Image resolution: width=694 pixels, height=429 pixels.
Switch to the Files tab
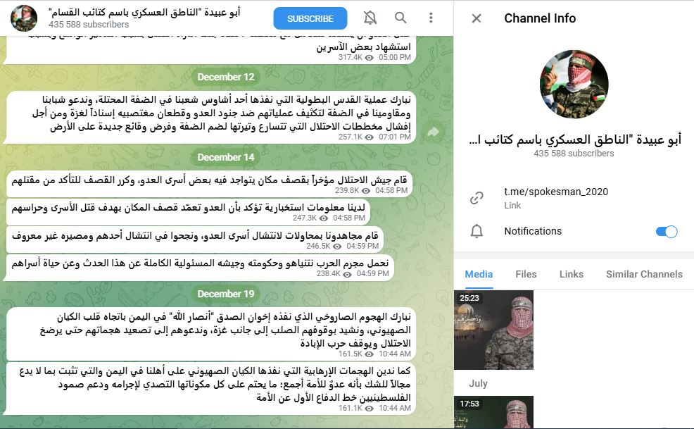526,274
